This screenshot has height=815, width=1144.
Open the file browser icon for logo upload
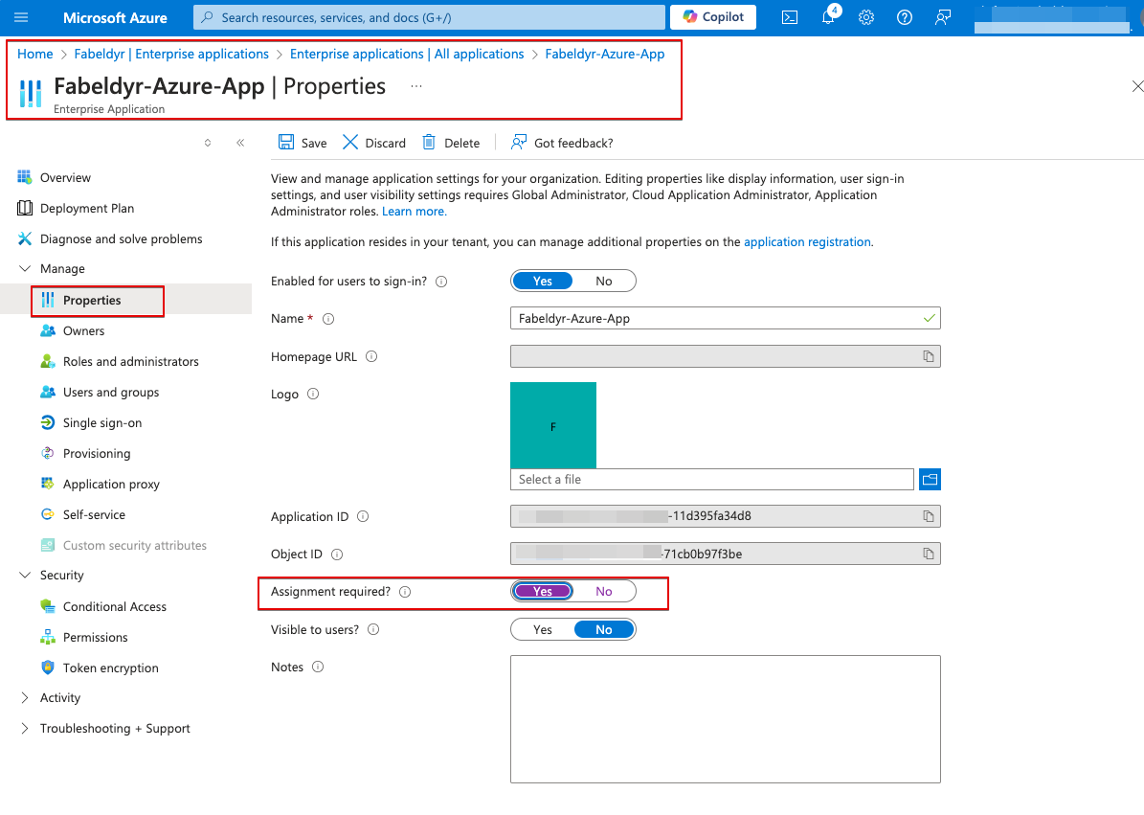(x=930, y=479)
